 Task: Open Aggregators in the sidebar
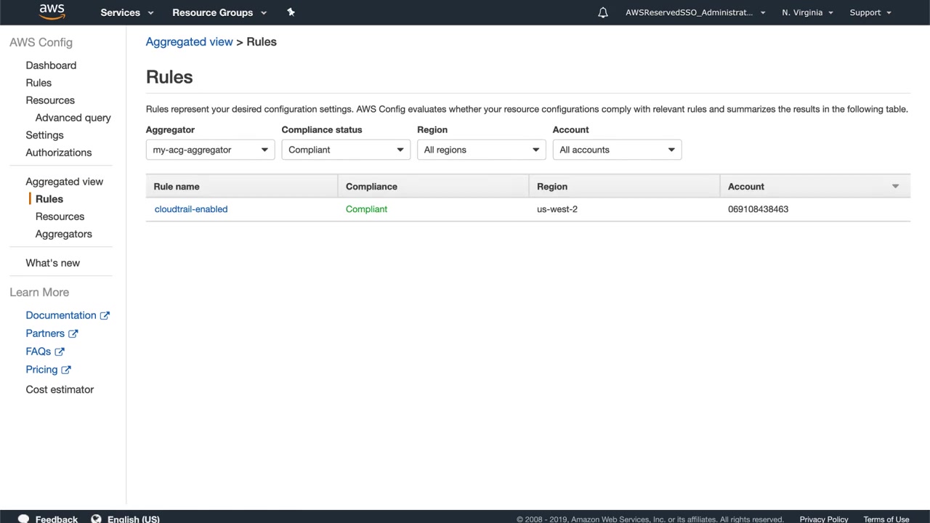tap(64, 234)
